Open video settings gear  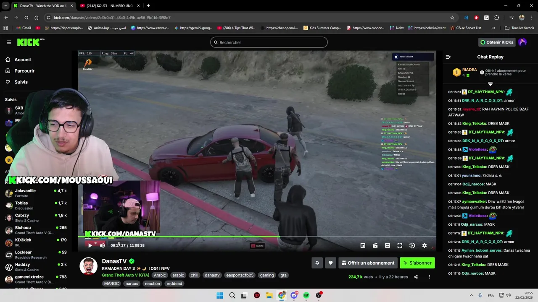[425, 245]
